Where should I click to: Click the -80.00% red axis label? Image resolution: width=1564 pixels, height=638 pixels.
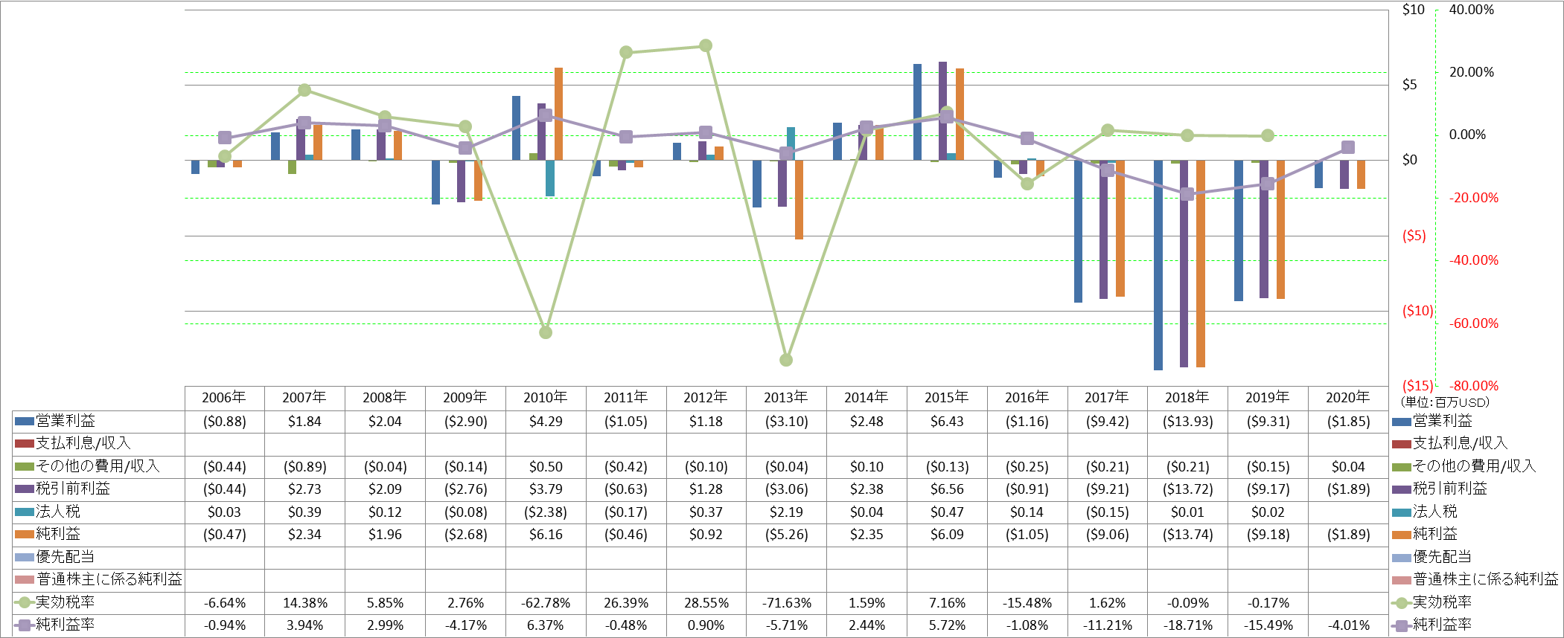pyautogui.click(x=1473, y=385)
